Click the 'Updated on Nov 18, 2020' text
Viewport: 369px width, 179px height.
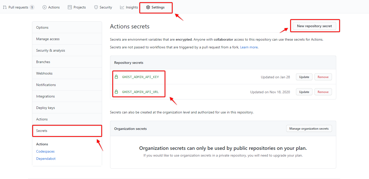pyautogui.click(x=270, y=92)
